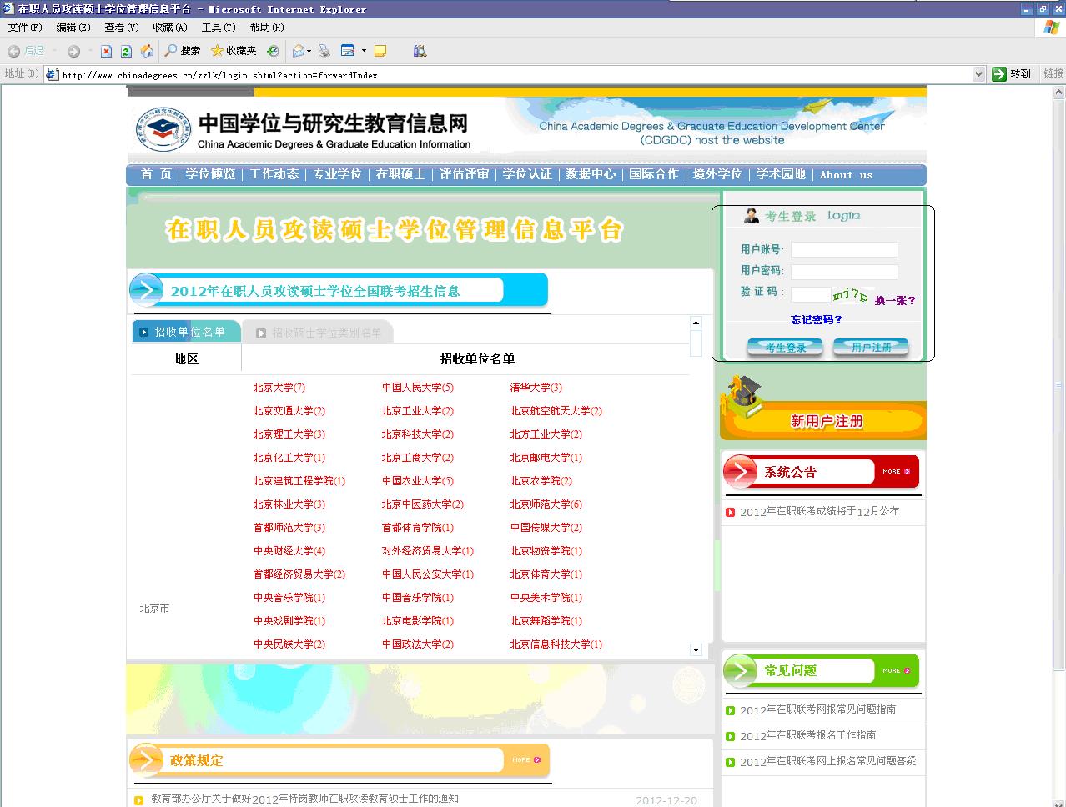Open the 收藏夹 favorites star icon
This screenshot has height=807, width=1066.
[218, 51]
